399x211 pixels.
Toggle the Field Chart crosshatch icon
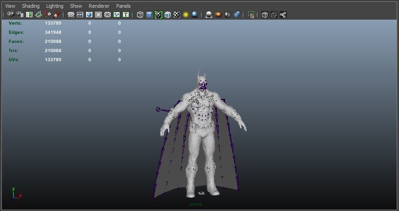(x=108, y=15)
